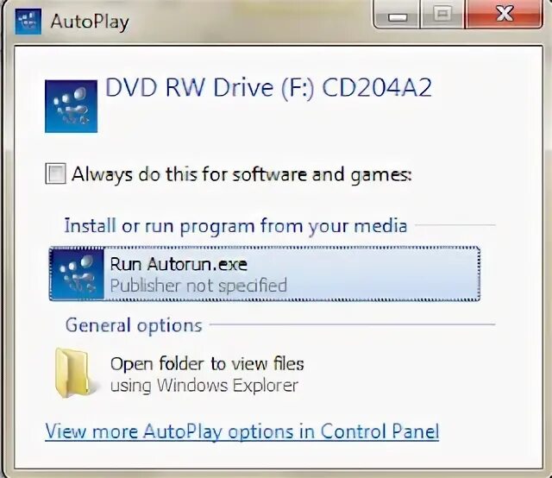This screenshot has width=552, height=478.
Task: Click the large DVD drive icon beside the heading
Action: (x=71, y=106)
